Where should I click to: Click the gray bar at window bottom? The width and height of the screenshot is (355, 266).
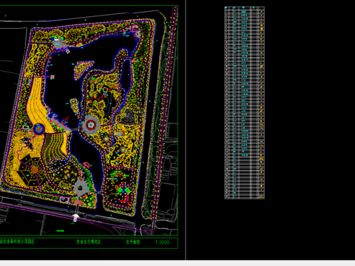tap(177, 263)
